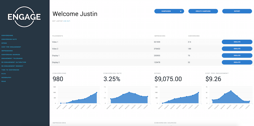This screenshot has height=126, width=254.
Task: Click the Log Out link
Action: pos(67,21)
